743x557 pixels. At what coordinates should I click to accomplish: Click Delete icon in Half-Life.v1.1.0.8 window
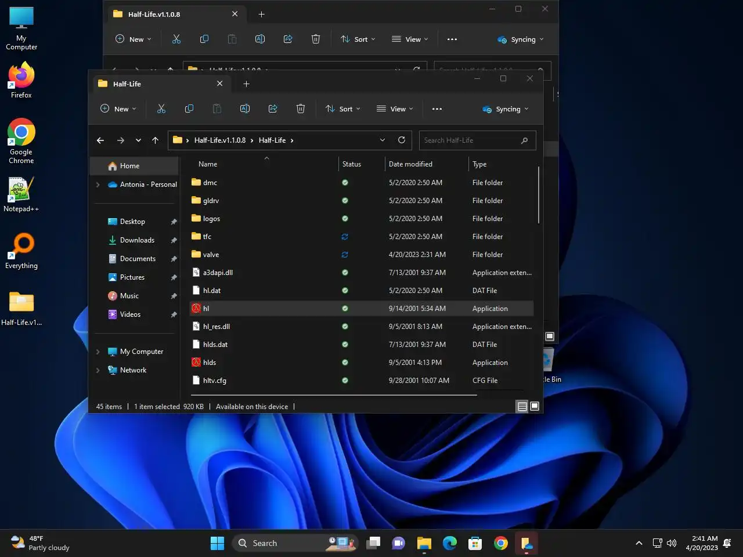pyautogui.click(x=316, y=39)
